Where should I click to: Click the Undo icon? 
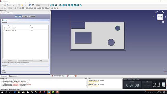coord(22,5)
